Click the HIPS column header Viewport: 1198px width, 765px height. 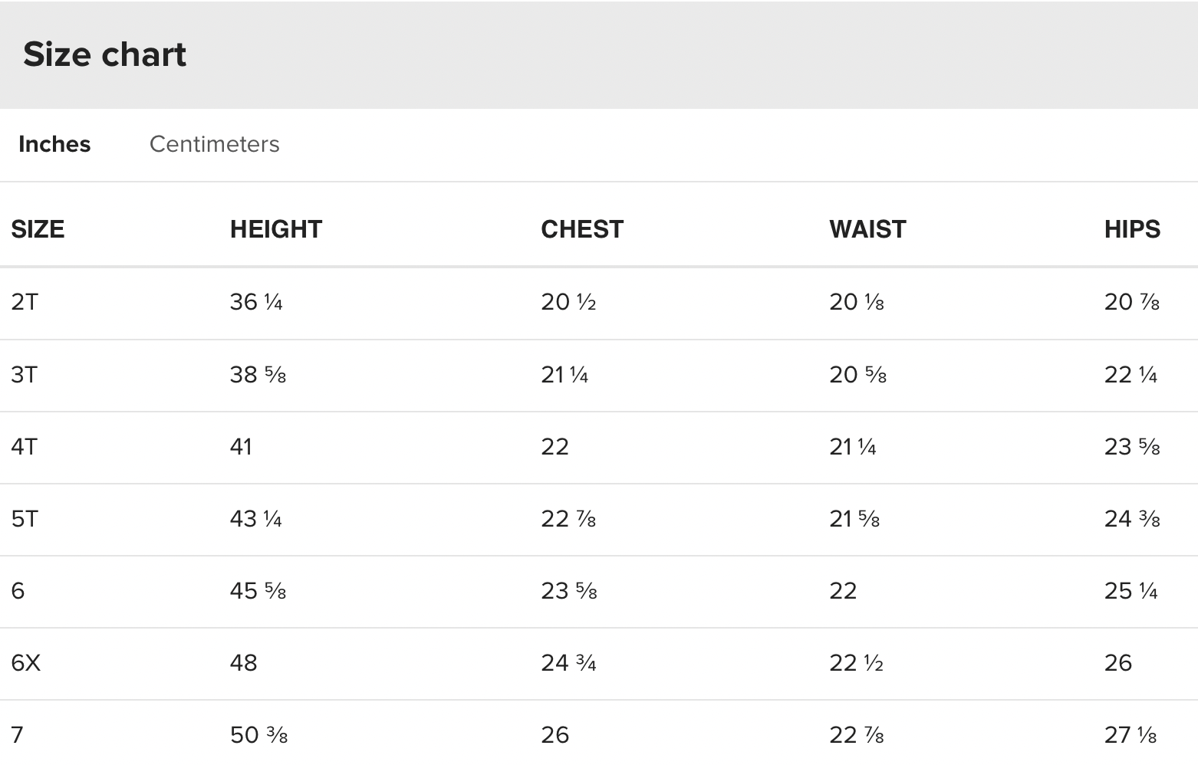1132,229
